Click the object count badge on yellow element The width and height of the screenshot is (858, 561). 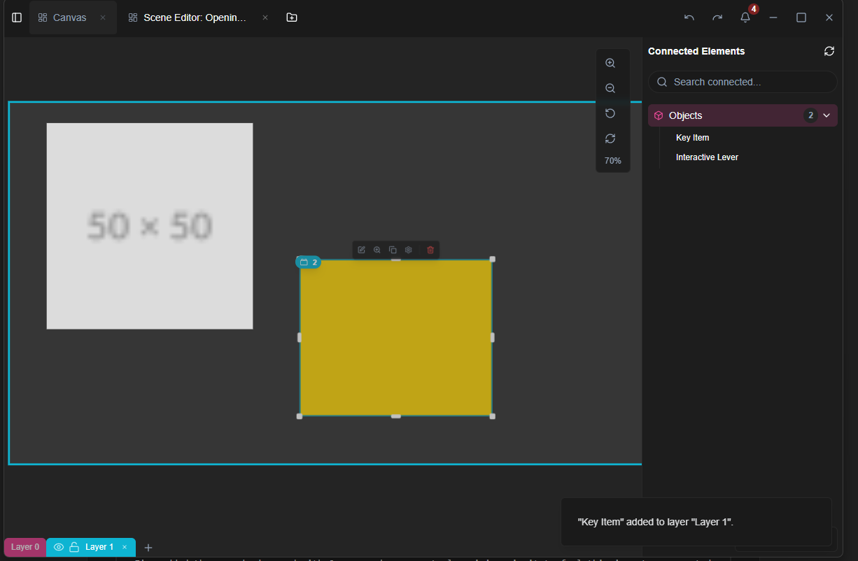click(309, 262)
